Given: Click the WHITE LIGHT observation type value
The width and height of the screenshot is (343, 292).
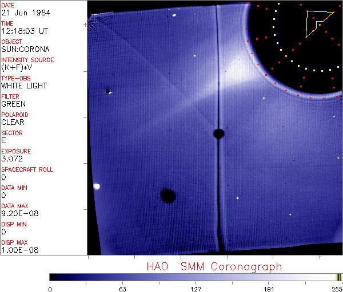Looking at the screenshot, I should point(24,86).
